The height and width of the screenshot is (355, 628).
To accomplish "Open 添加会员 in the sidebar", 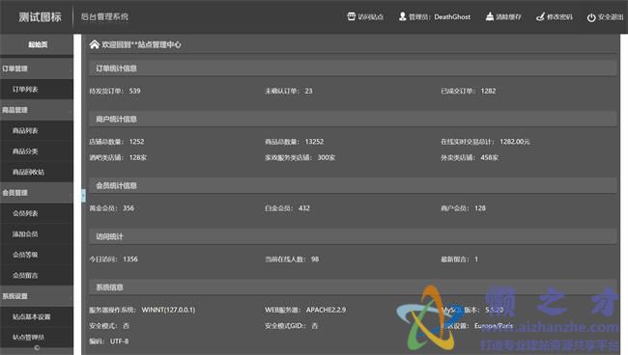I will click(37, 233).
